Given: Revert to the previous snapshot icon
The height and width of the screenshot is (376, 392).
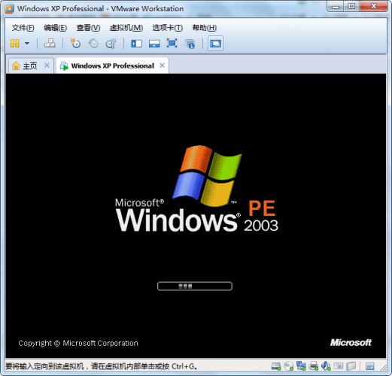Looking at the screenshot, I should 93,44.
